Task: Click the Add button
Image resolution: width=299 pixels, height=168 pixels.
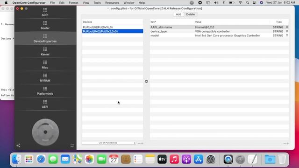Action: (178, 14)
